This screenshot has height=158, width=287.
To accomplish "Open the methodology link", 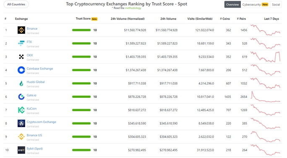I will 133,8.
